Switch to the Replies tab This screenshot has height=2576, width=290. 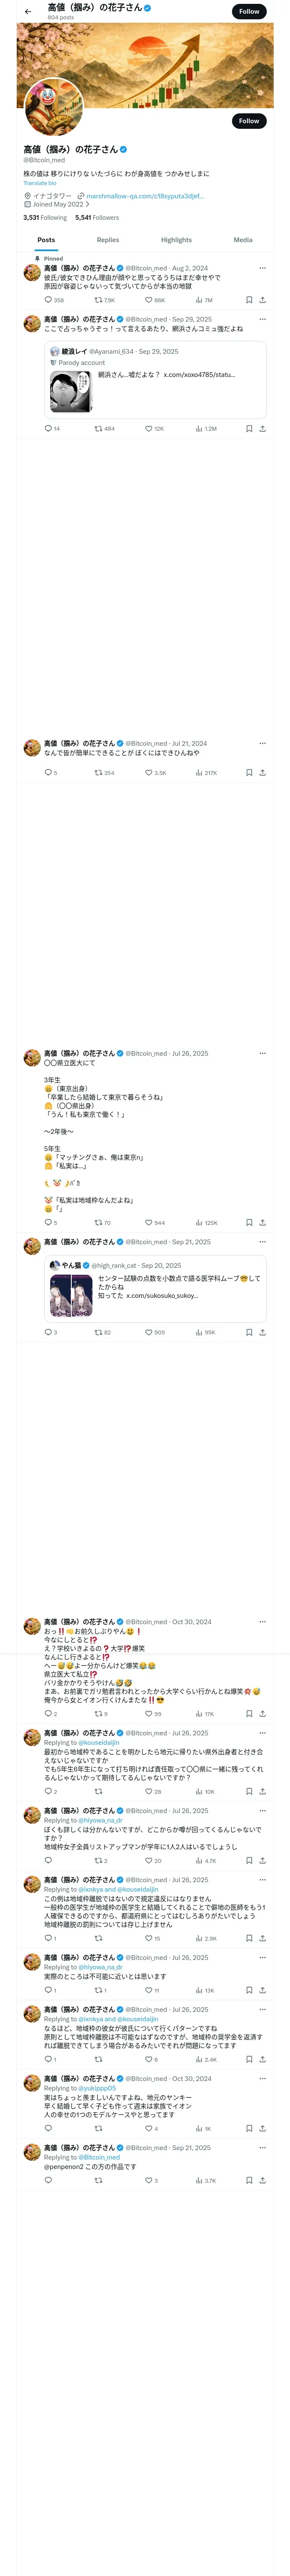coord(108,240)
